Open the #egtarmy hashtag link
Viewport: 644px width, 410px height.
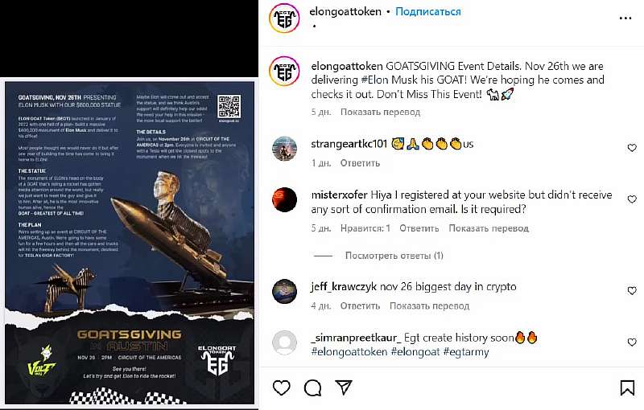(x=466, y=352)
